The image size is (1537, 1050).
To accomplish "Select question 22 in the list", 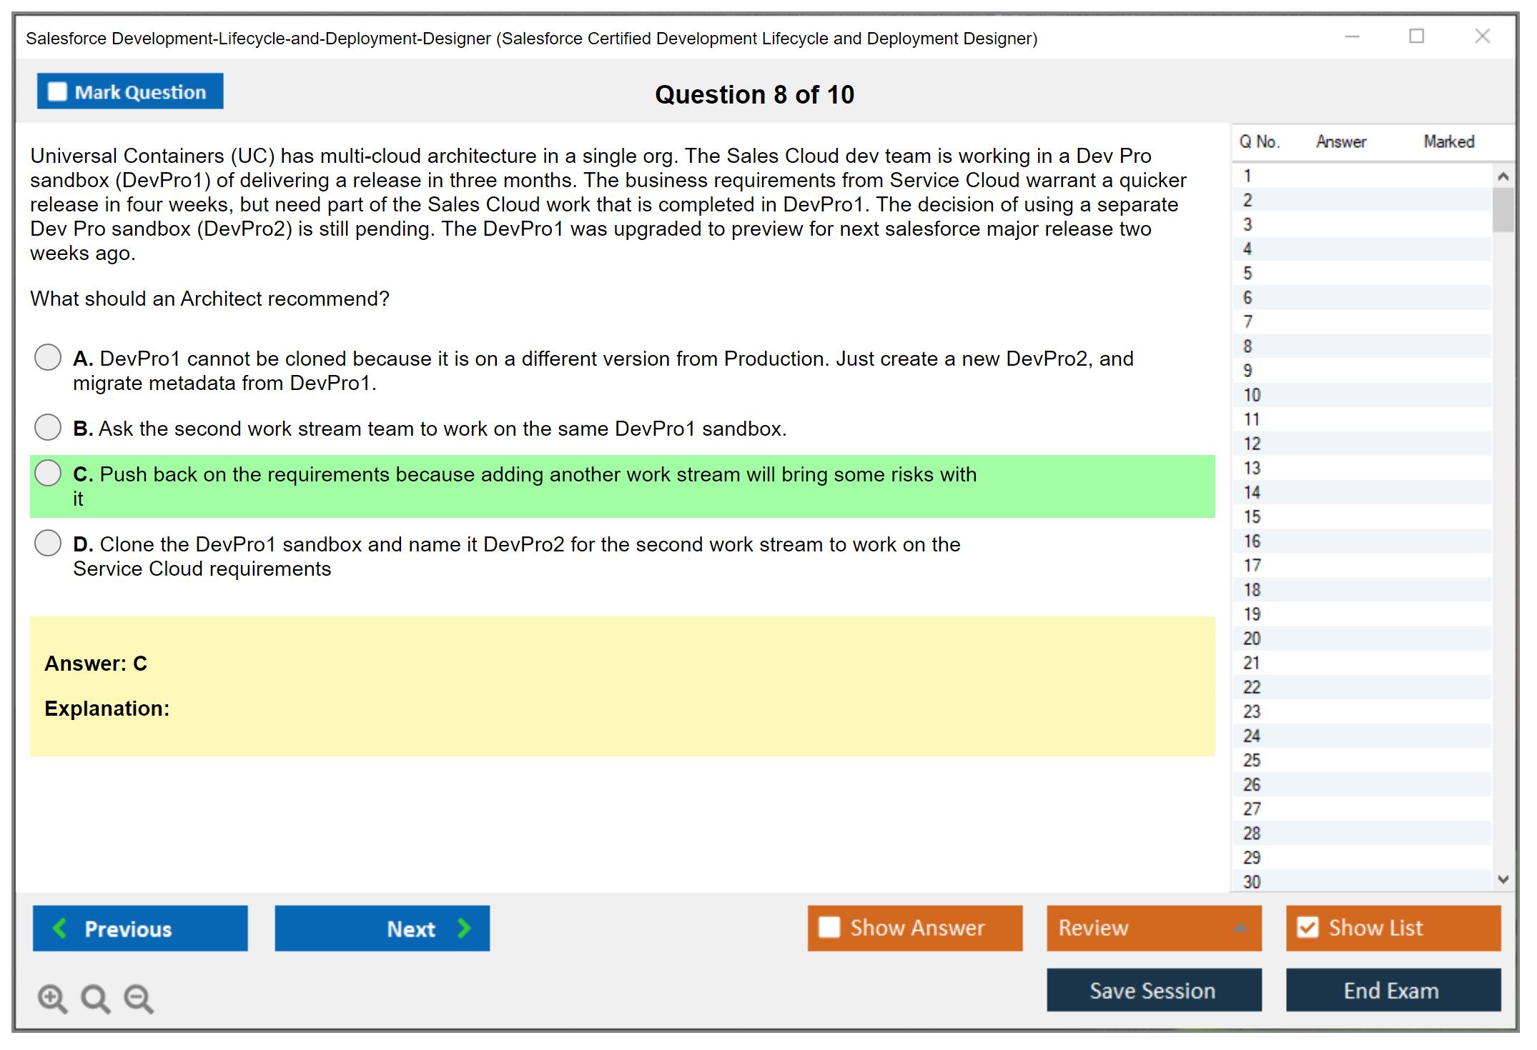I will pyautogui.click(x=1252, y=687).
